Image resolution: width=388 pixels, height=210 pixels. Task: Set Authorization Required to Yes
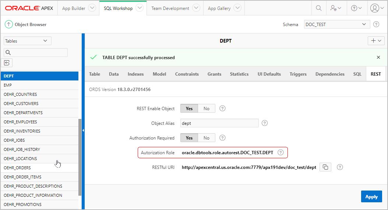(189, 138)
